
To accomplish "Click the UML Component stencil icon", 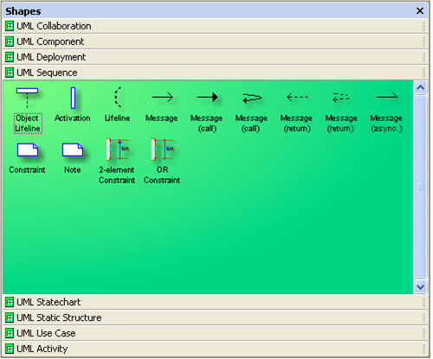I will click(x=10, y=42).
